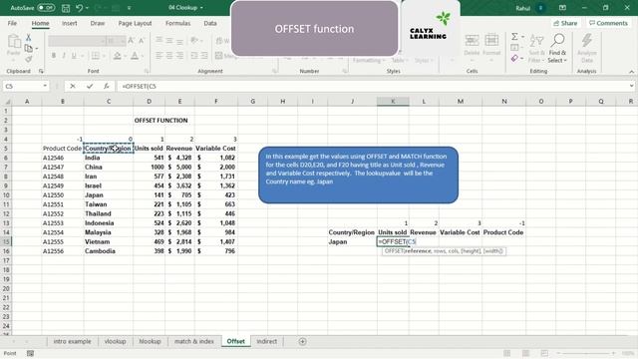The width and height of the screenshot is (638, 359).
Task: Click the Borders icon
Action: tap(96, 56)
